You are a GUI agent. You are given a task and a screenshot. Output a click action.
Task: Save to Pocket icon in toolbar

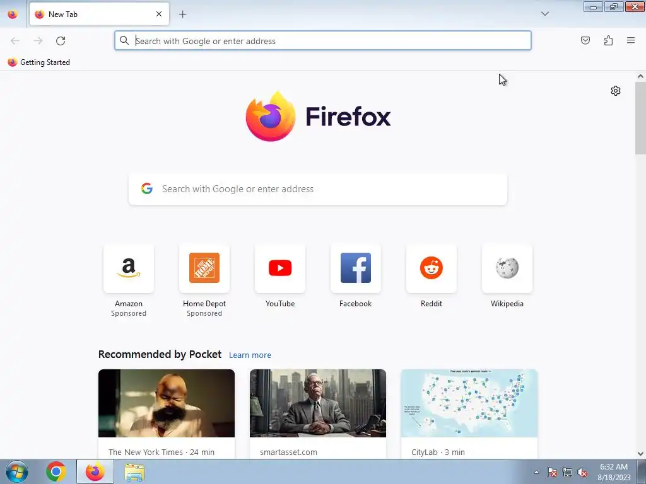(585, 40)
